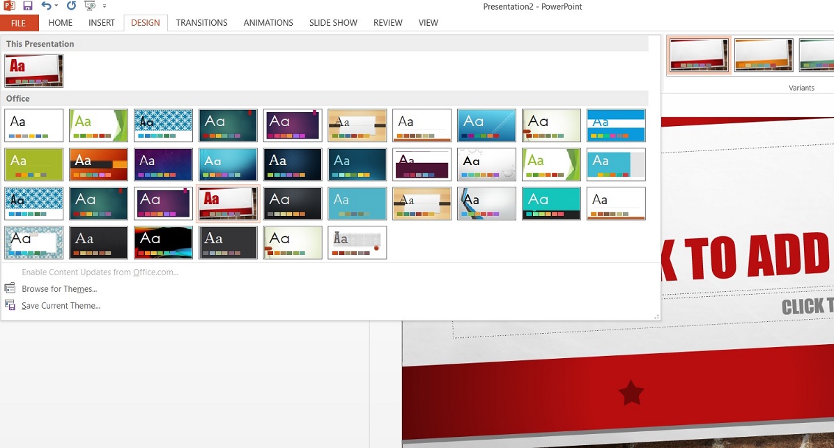
Task: Go to the SLIDE SHOW tab
Action: 333,23
